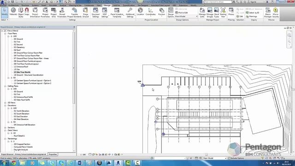Image resolution: width=295 pixels, height=166 pixels.
Task: Select the Coloured Pencil Sketch rendering
Action: pyautogui.click(x=24, y=147)
